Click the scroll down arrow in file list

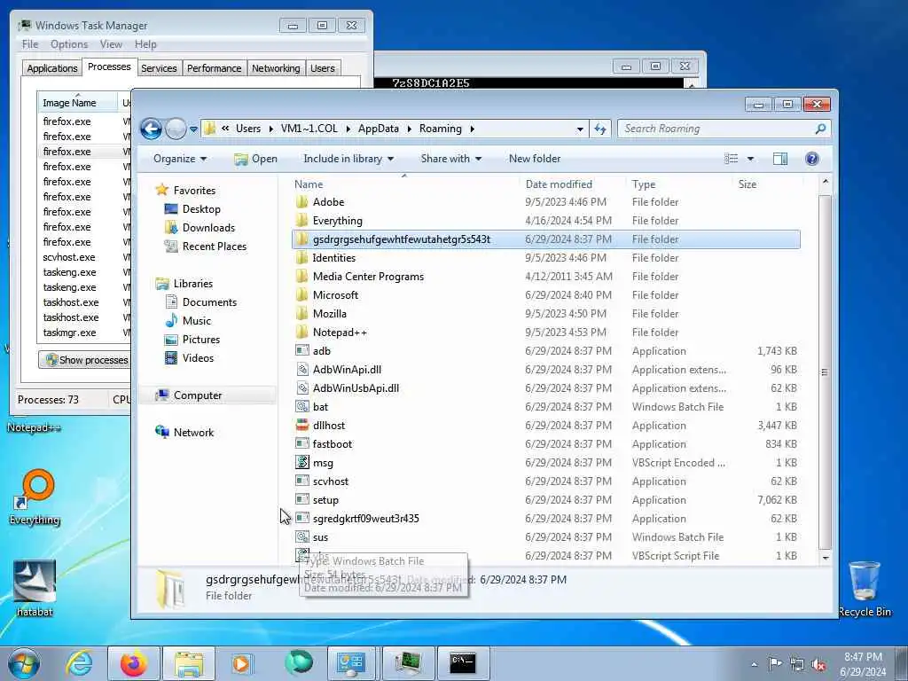pos(826,557)
